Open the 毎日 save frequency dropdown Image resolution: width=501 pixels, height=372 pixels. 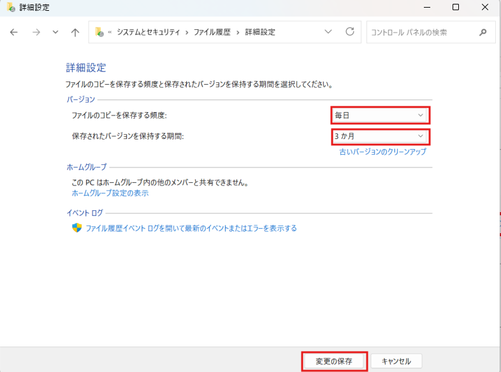click(380, 115)
